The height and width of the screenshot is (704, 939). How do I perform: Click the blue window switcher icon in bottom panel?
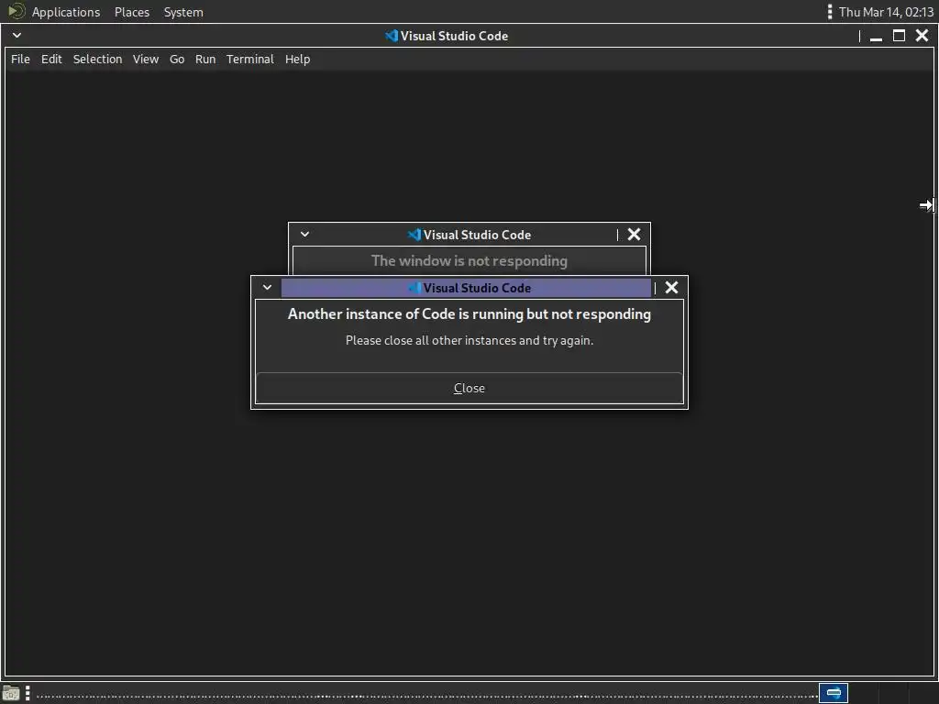click(834, 693)
